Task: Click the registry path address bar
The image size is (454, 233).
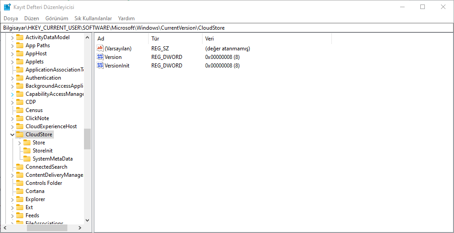Action: click(227, 28)
